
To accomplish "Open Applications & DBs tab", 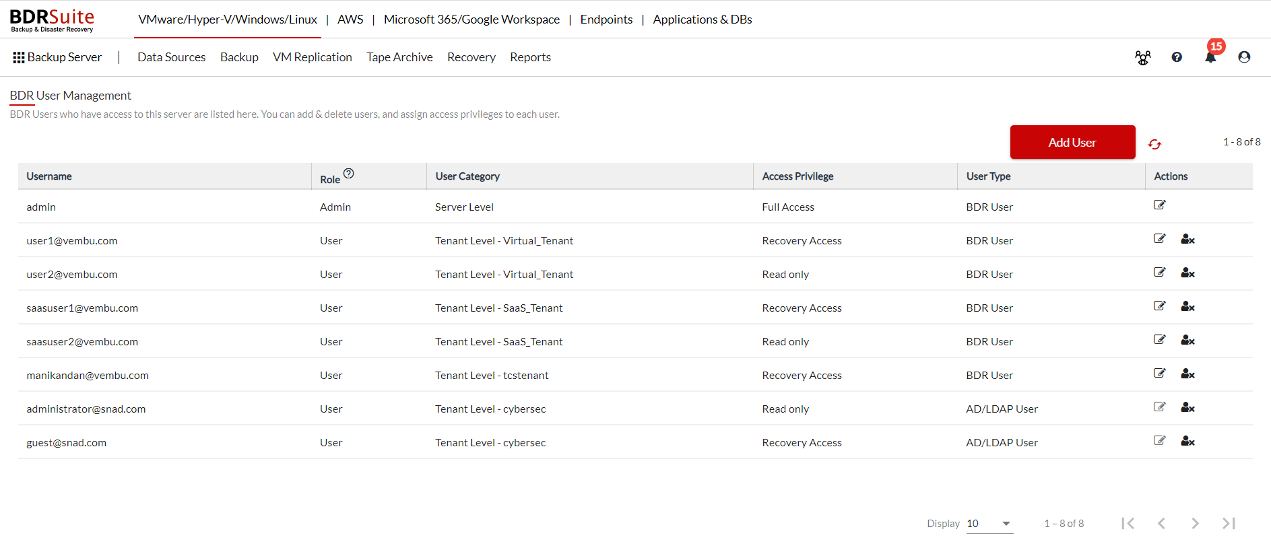I will (x=703, y=20).
